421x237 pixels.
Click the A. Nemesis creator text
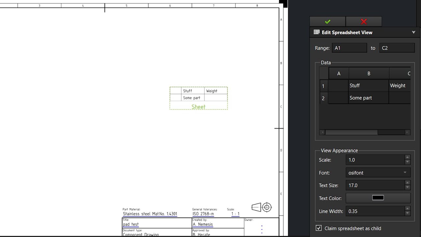coord(203,224)
